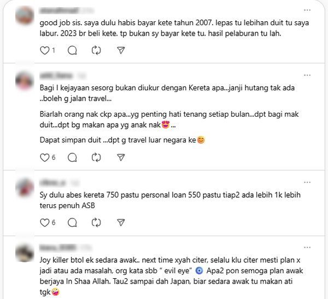
Task: Open avatar of 'Joy killer' commenter
Action: pos(25,252)
